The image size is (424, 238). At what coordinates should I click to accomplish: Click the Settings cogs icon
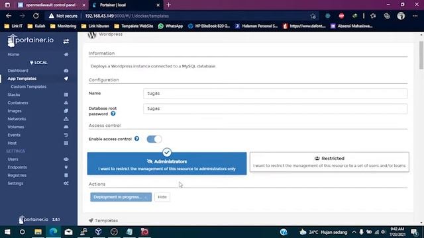(x=66, y=183)
